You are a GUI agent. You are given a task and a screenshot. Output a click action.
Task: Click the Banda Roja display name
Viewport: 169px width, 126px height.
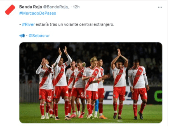[30, 7]
